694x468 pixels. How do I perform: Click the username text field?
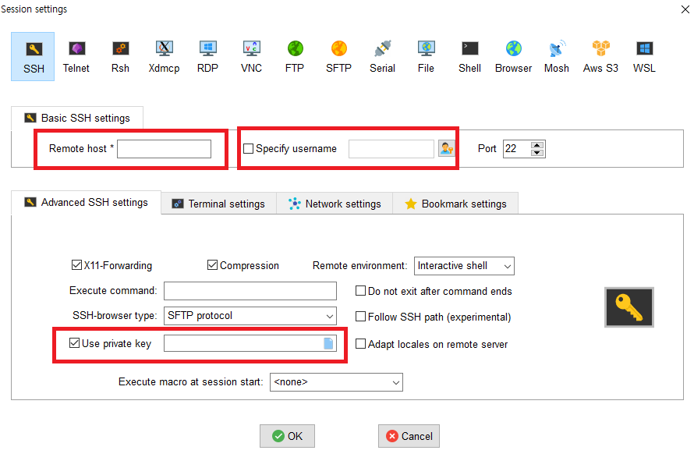click(x=391, y=149)
